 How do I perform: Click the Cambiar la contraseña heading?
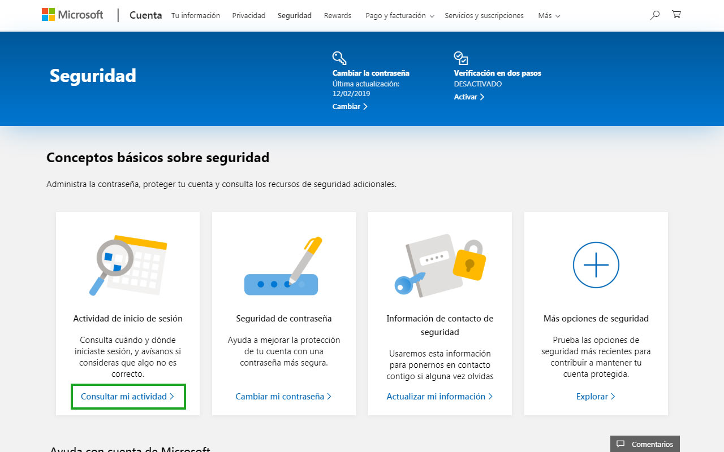click(371, 73)
